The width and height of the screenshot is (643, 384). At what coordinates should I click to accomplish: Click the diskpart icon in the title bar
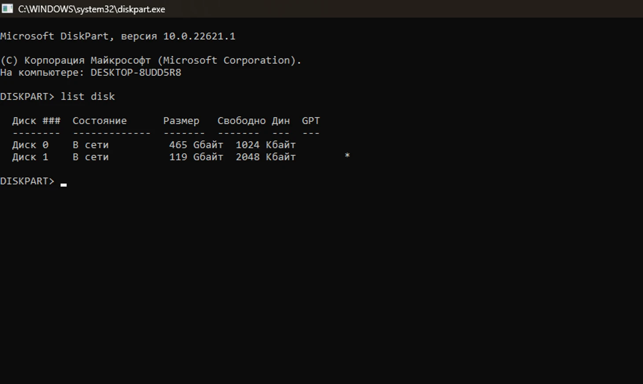(7, 9)
